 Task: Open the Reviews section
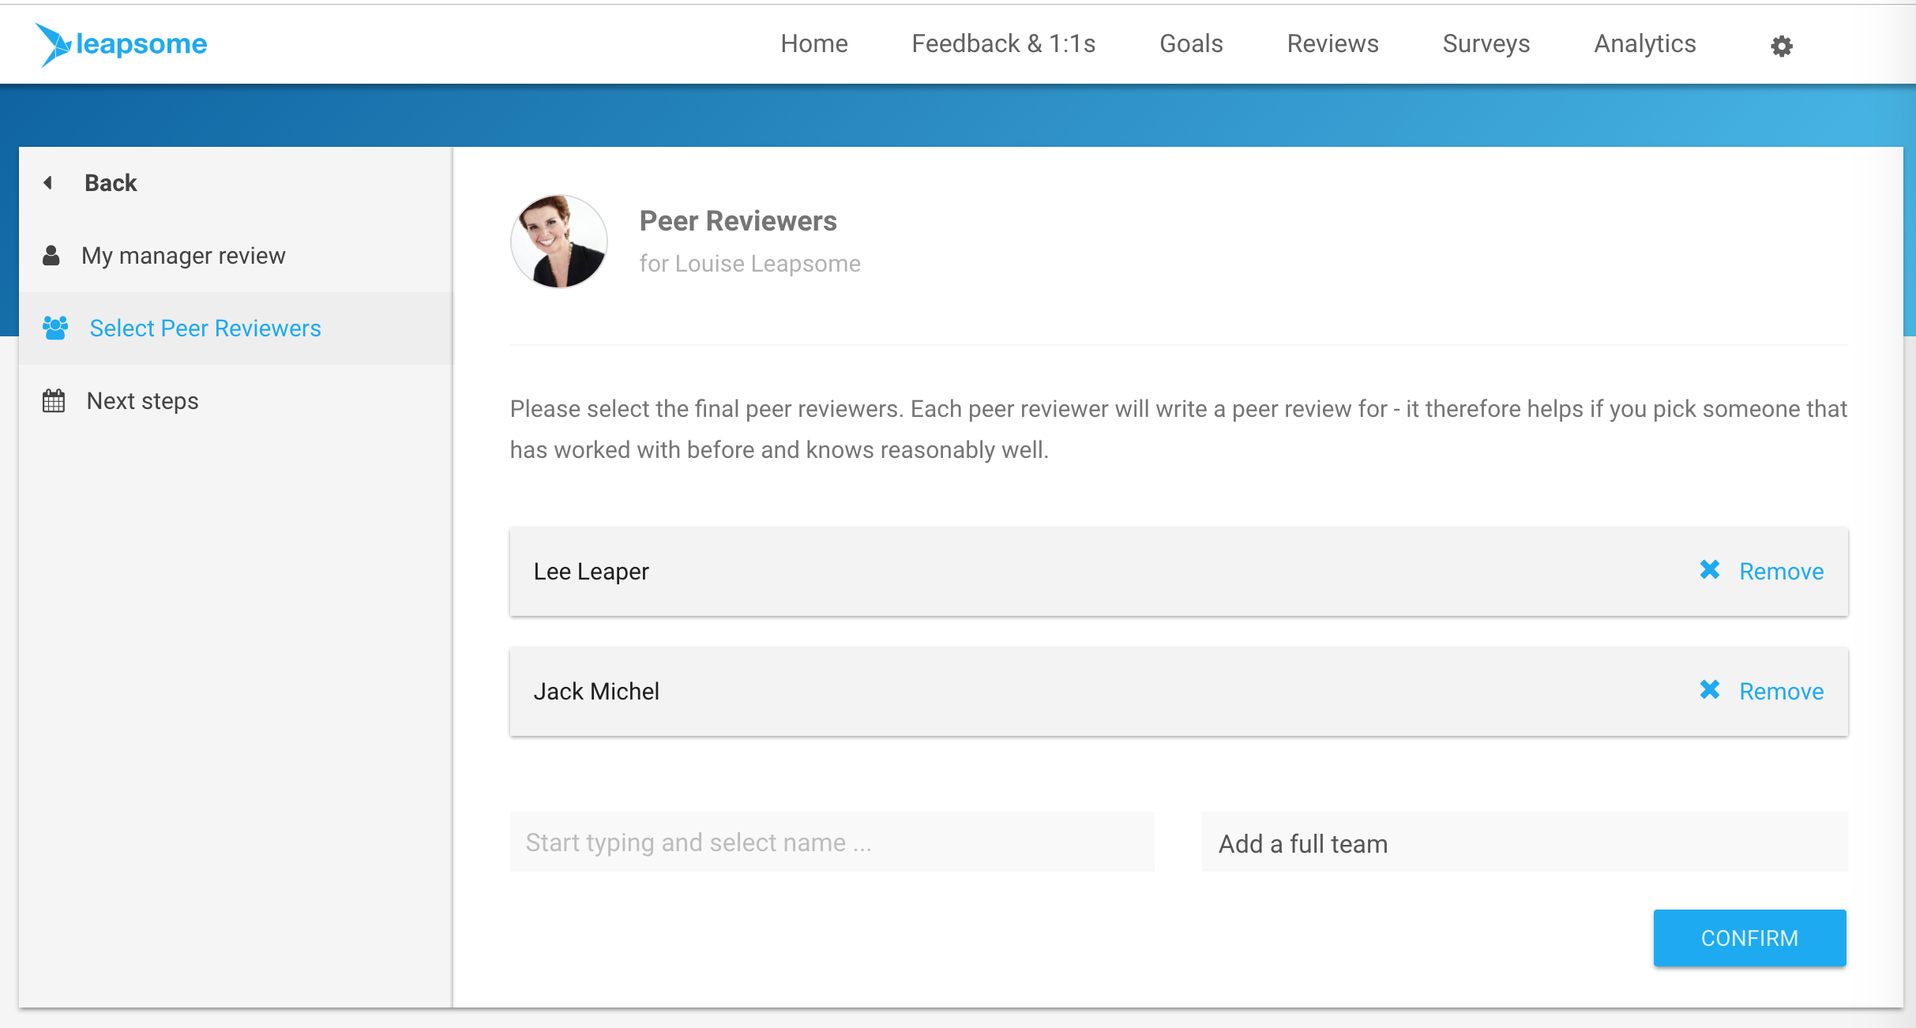click(x=1333, y=43)
